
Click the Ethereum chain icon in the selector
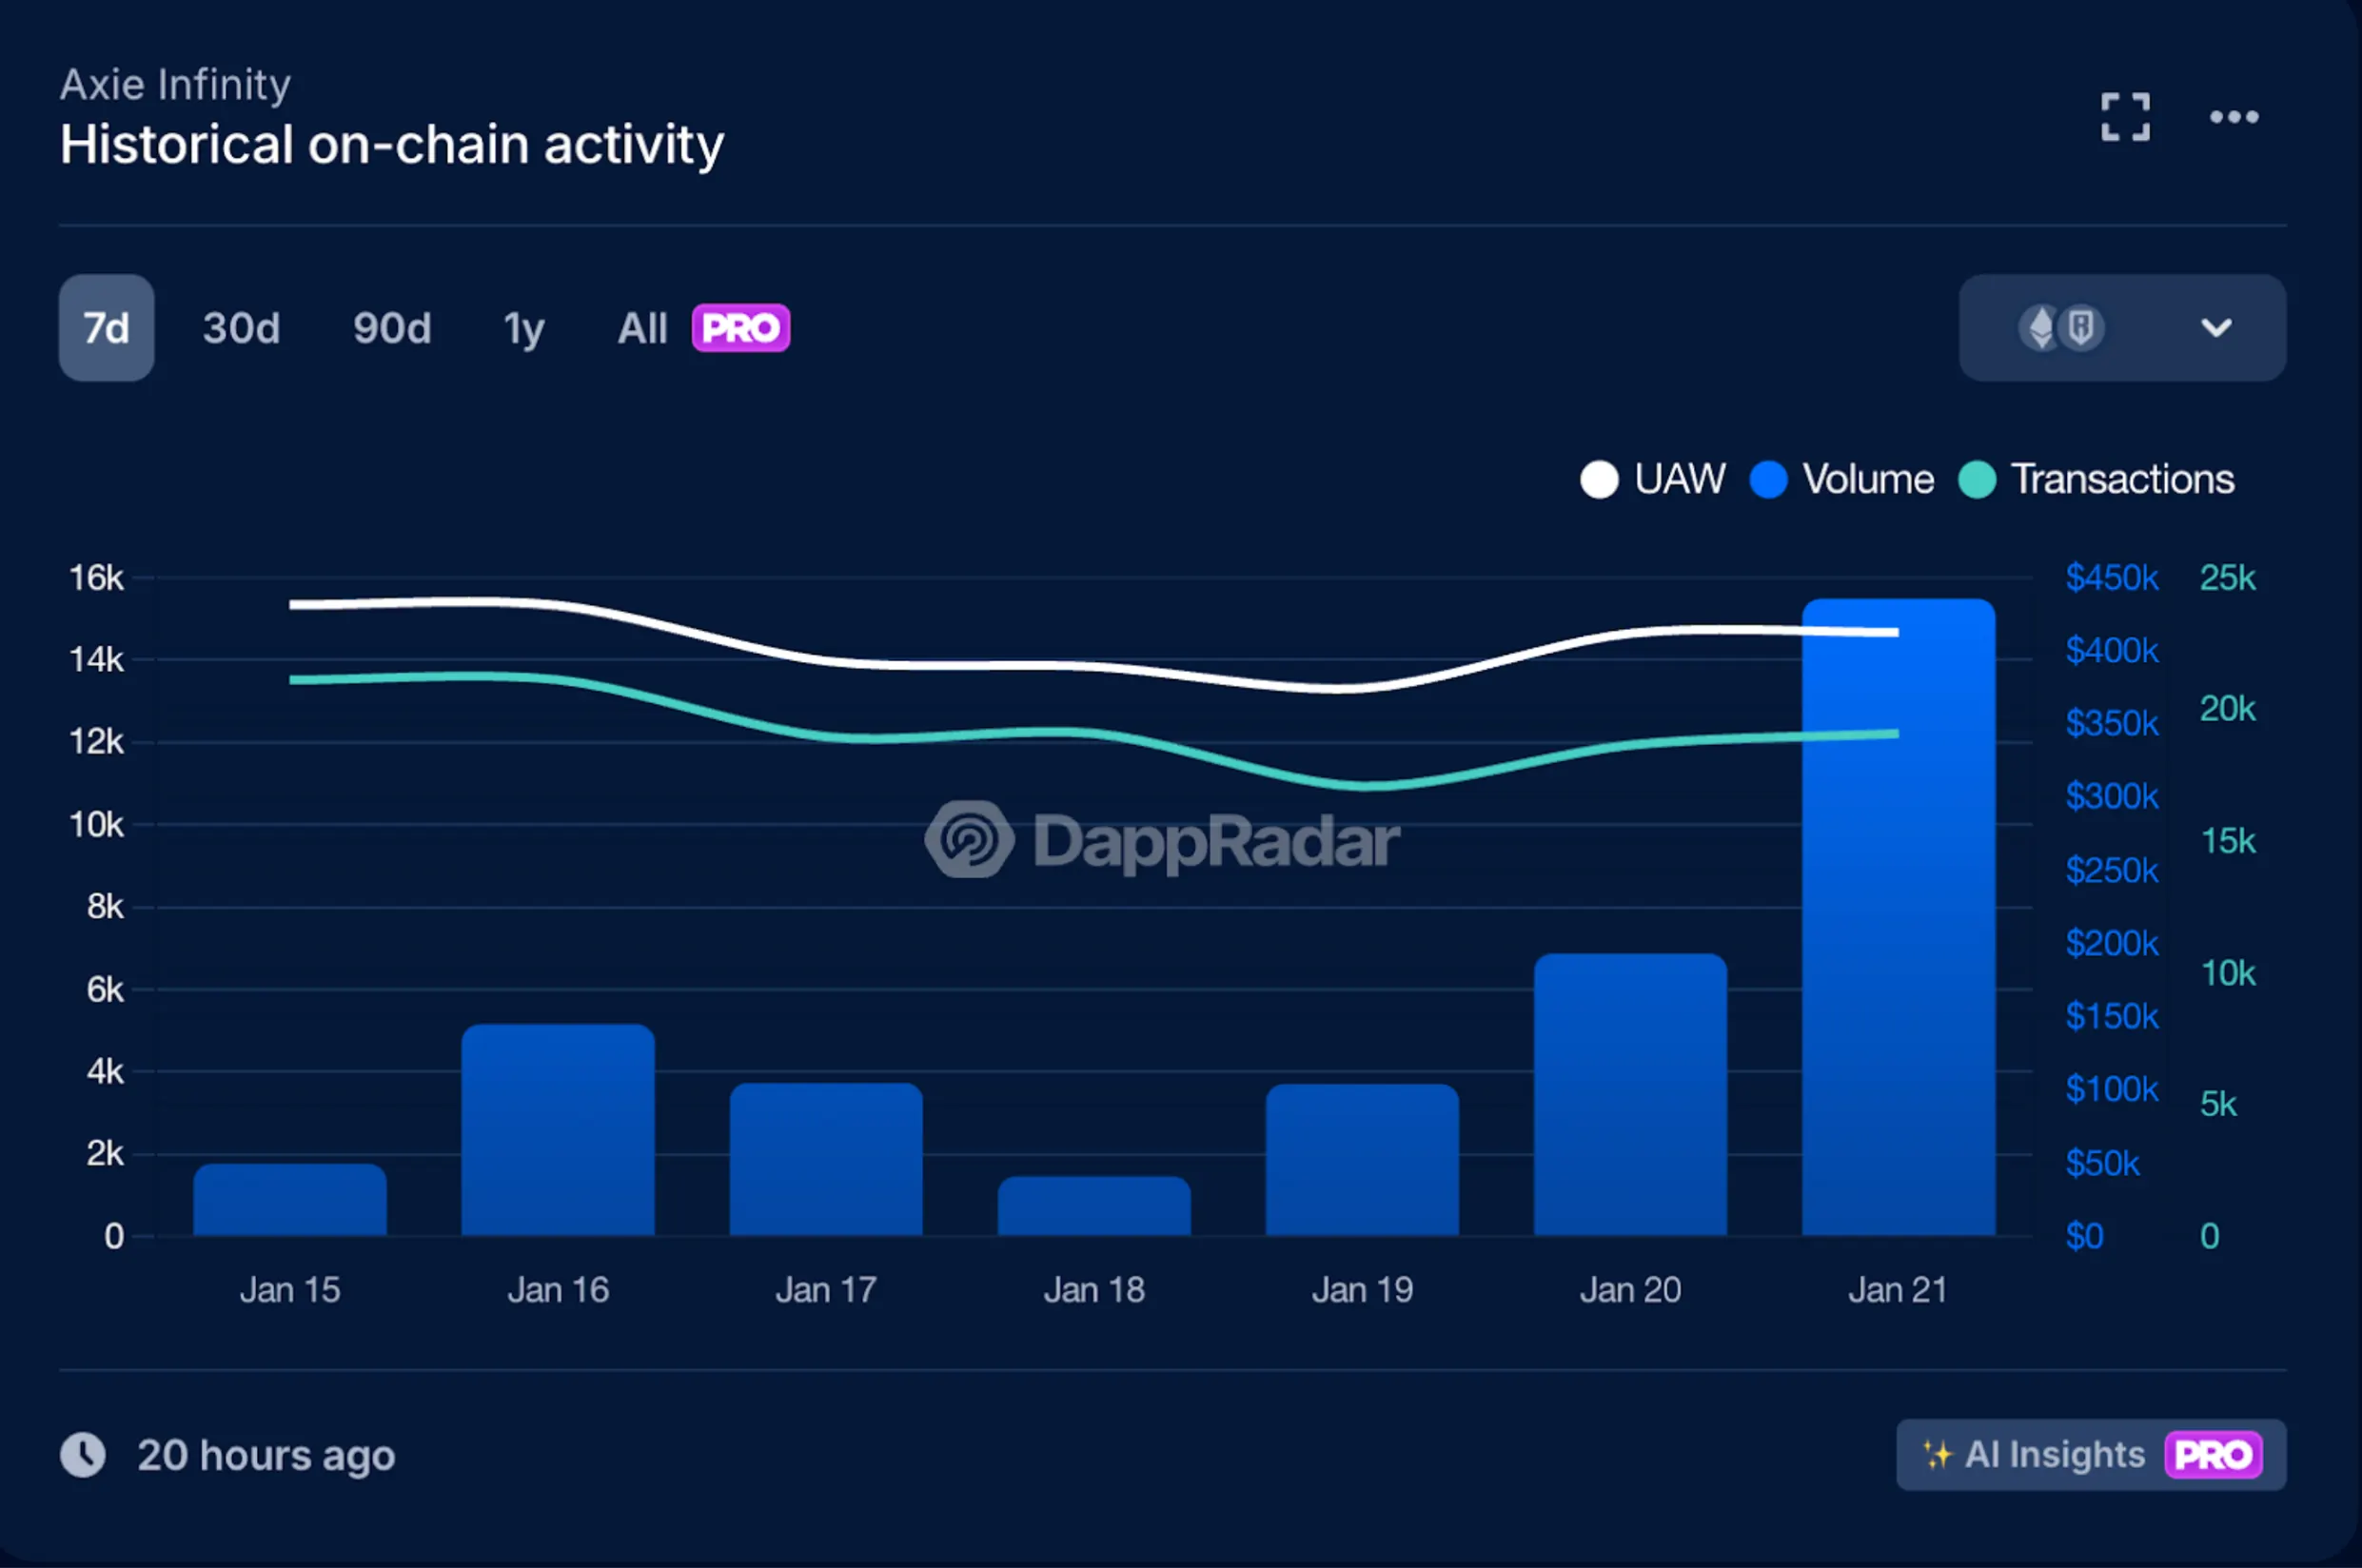point(2042,327)
